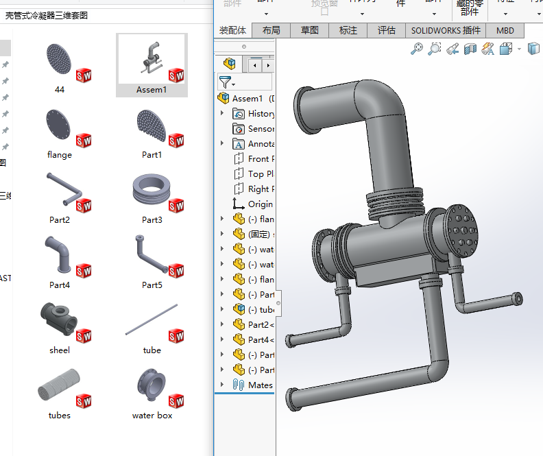Enable the Section View tool
543x456 pixels.
coord(470,49)
